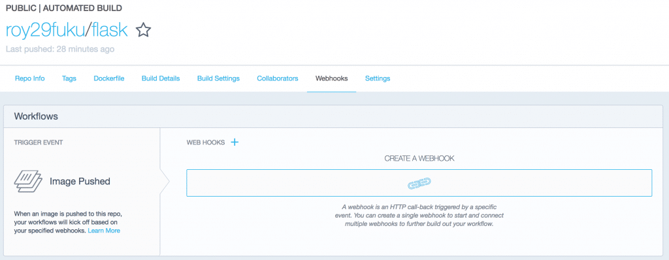This screenshot has width=669, height=260.
Task: Click the Create a Webhook box
Action: click(x=419, y=183)
